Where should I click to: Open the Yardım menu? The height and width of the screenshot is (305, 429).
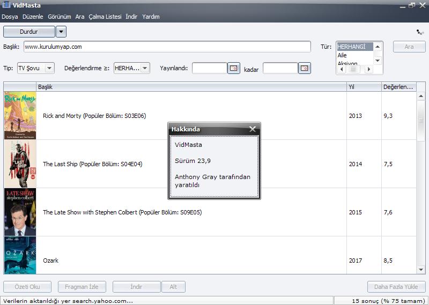pos(151,17)
